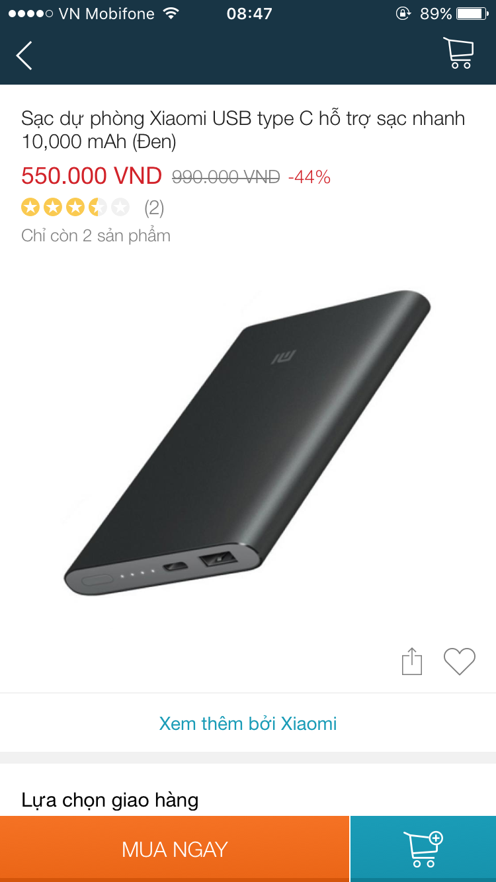This screenshot has width=496, height=882.
Task: Tap the share icon below product image
Action: pos(412,661)
